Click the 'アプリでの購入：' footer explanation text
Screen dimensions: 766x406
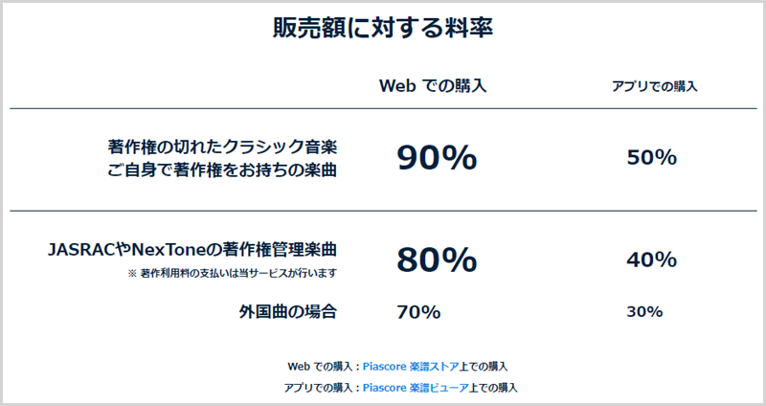click(323, 388)
